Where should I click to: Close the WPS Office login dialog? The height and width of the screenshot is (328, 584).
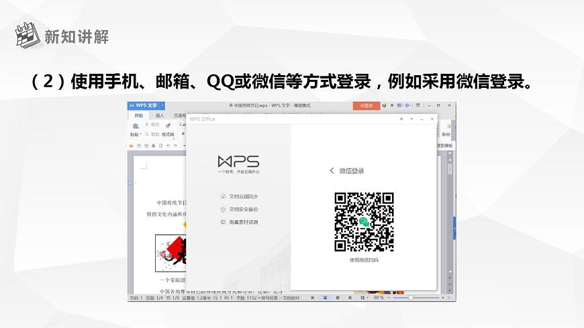click(432, 119)
